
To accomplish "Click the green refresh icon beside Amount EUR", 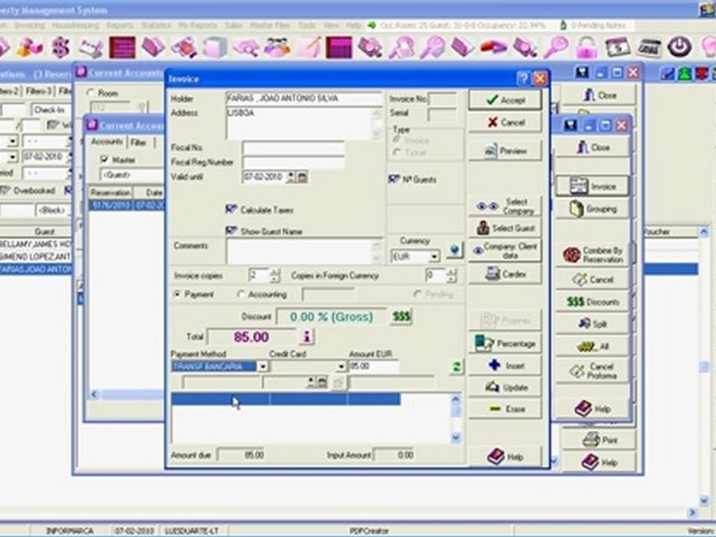I will tap(456, 367).
